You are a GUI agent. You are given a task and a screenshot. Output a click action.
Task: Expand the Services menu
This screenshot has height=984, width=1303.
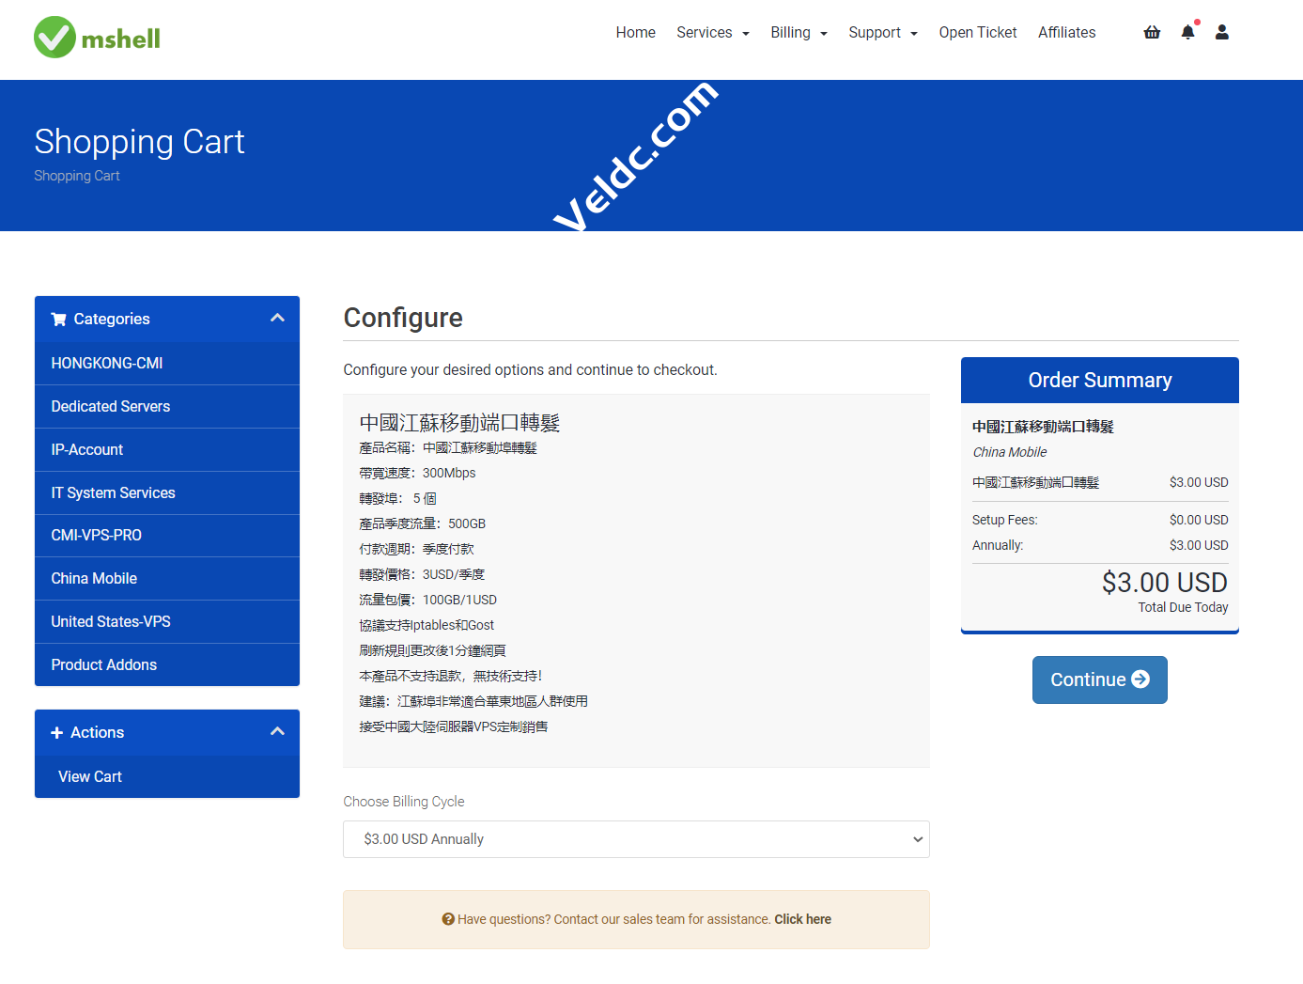point(712,33)
